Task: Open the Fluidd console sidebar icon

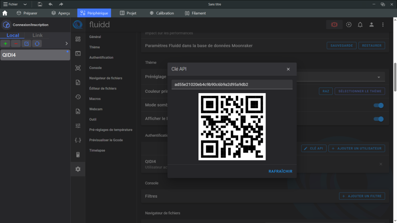Action: tap(78, 53)
